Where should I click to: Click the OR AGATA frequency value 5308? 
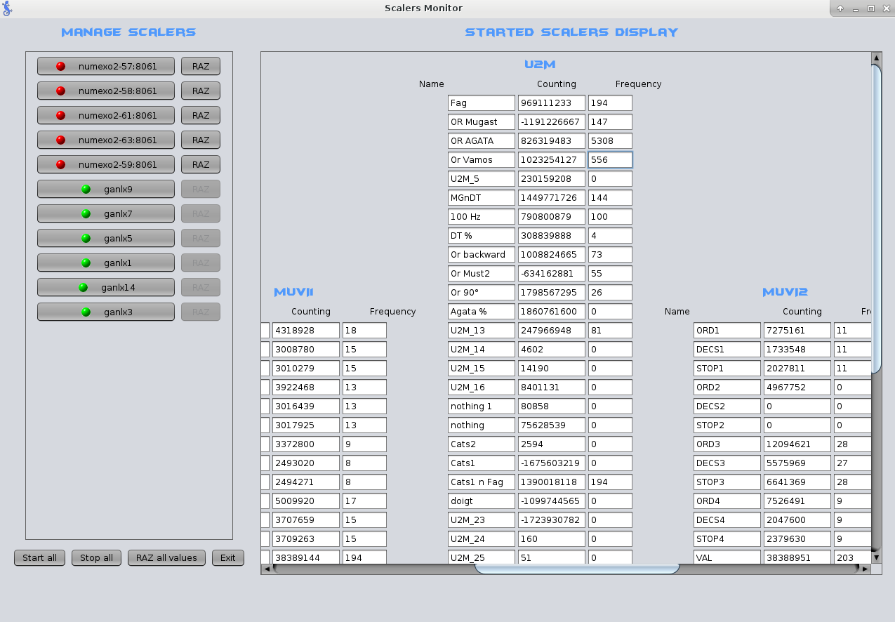[610, 141]
